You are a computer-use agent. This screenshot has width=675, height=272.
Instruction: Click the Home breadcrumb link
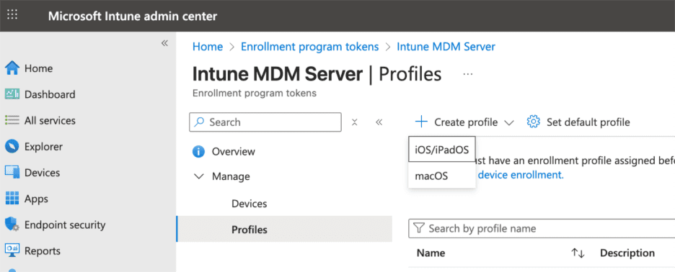coord(208,46)
